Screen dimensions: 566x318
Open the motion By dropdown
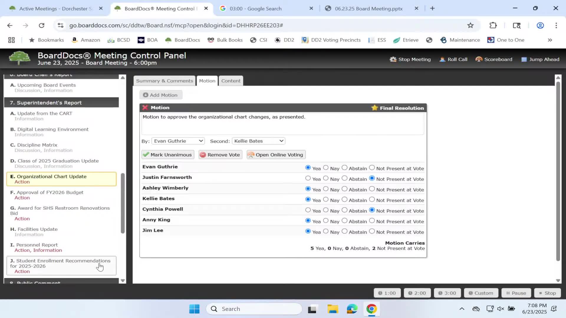click(178, 141)
